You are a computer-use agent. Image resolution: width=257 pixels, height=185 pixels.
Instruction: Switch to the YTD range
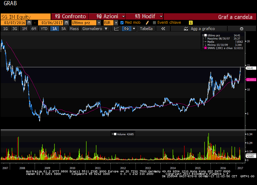pyautogui.click(x=44, y=29)
